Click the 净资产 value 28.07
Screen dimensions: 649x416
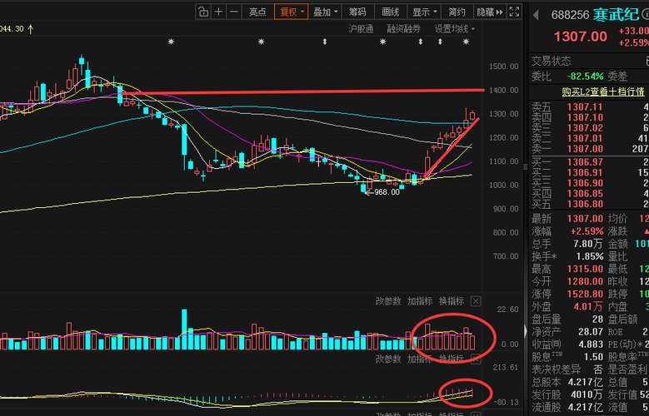591,332
